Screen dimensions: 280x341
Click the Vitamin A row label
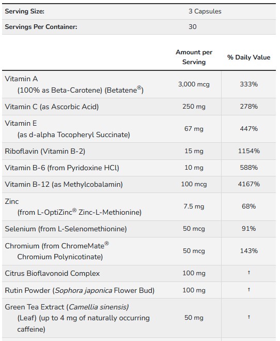click(x=21, y=79)
